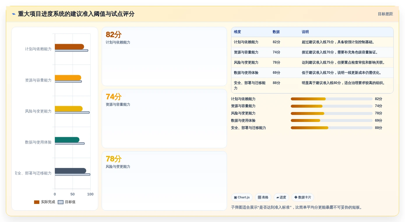Image resolution: width=405 pixels, height=222 pixels.
Task: Click the 风险与变更能力 progress bar
Action: click(x=332, y=113)
